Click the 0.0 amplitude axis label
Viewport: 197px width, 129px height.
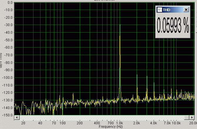coord(10,2)
